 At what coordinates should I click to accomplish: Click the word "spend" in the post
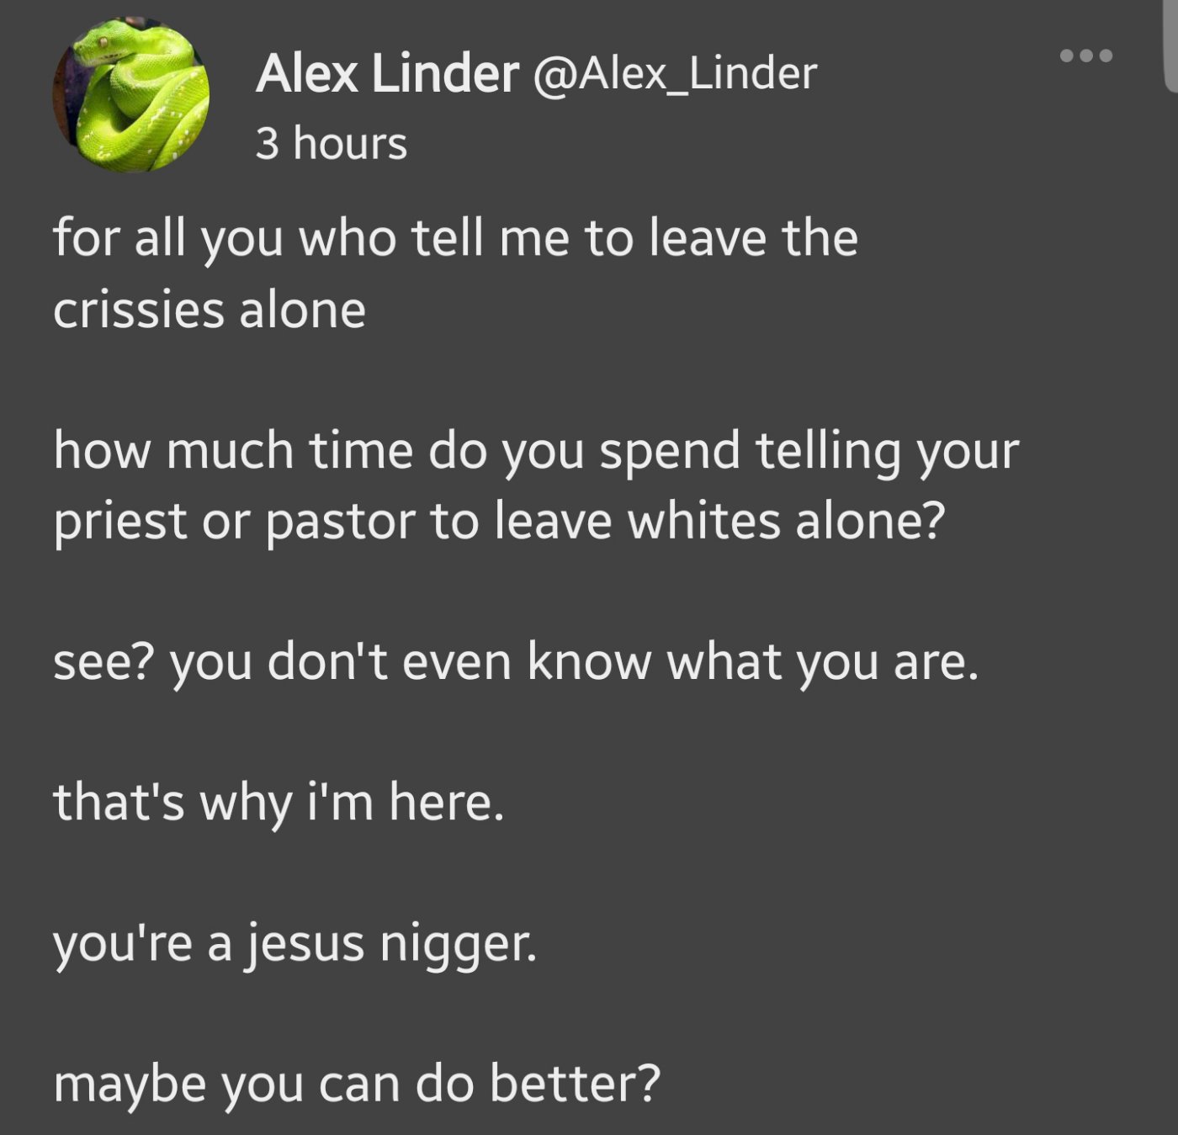[x=670, y=452]
